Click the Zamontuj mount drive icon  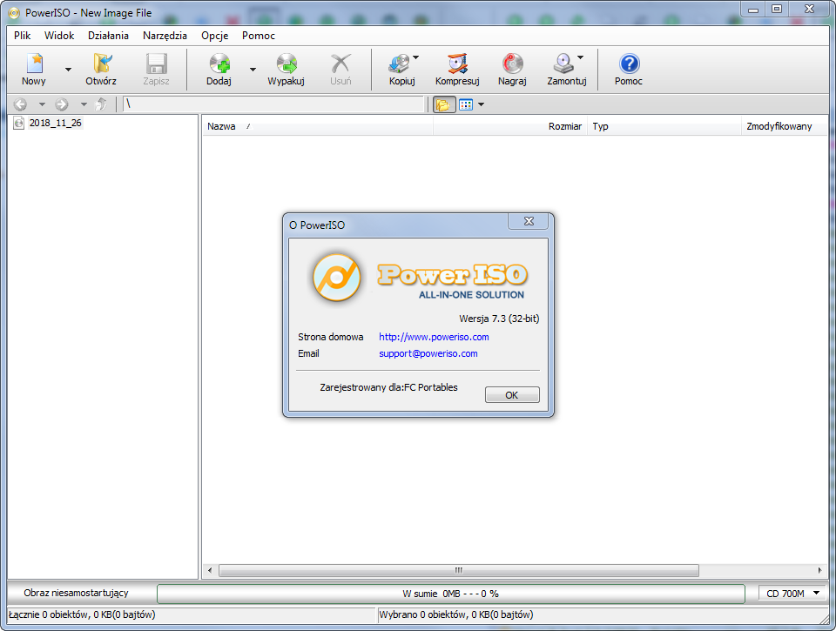[x=563, y=64]
